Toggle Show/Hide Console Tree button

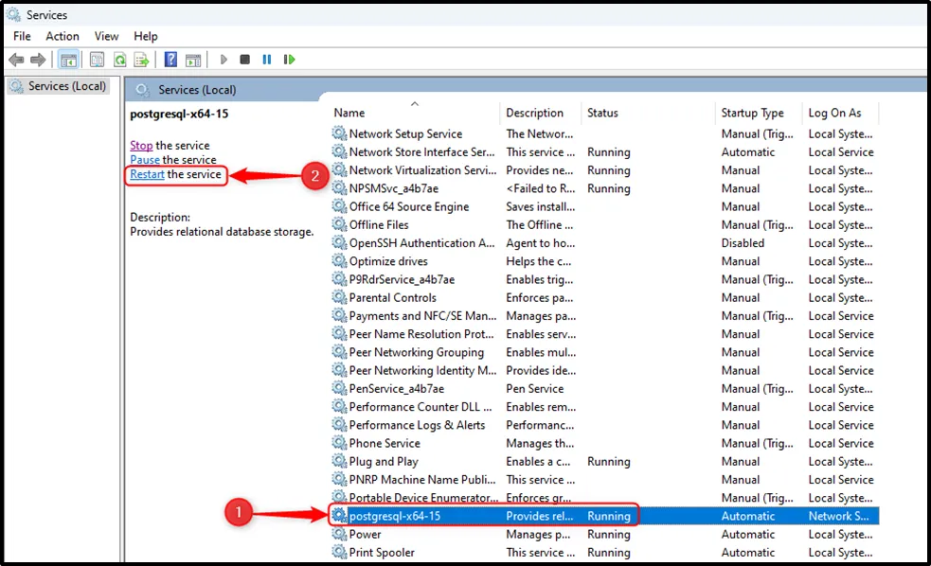(68, 60)
